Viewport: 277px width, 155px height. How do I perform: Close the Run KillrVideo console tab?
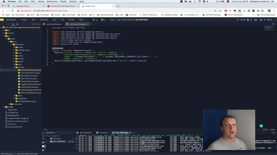click(x=130, y=133)
